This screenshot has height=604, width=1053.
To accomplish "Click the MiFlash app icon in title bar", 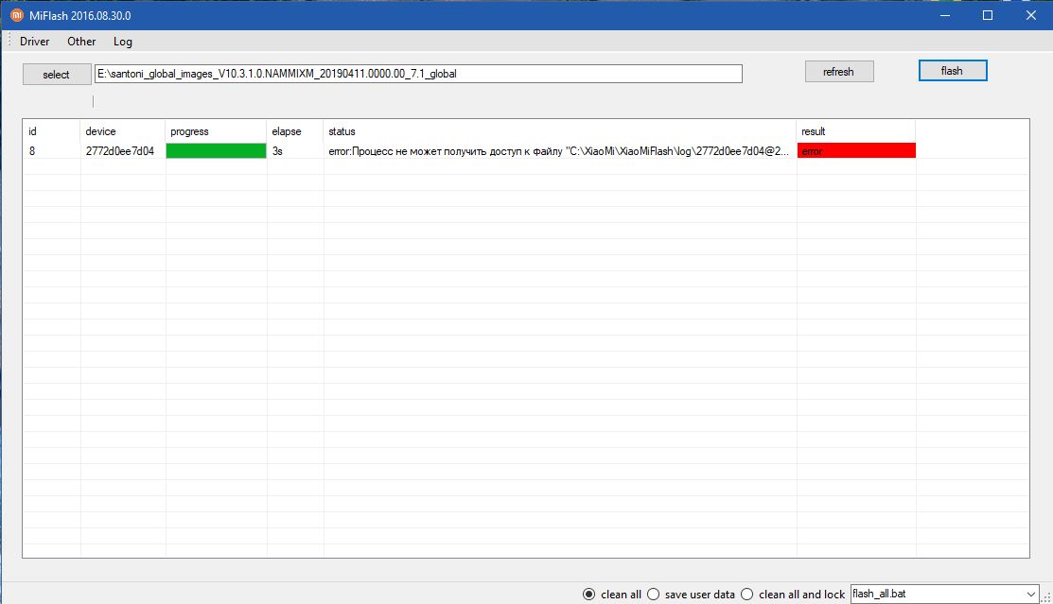I will pos(17,15).
